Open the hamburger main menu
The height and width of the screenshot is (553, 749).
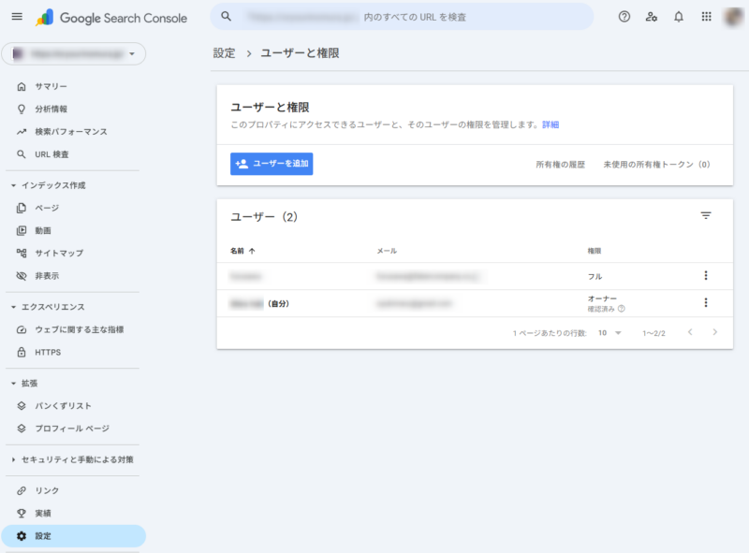point(16,17)
